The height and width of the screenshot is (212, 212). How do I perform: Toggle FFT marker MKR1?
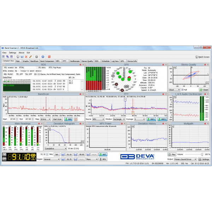151,119
